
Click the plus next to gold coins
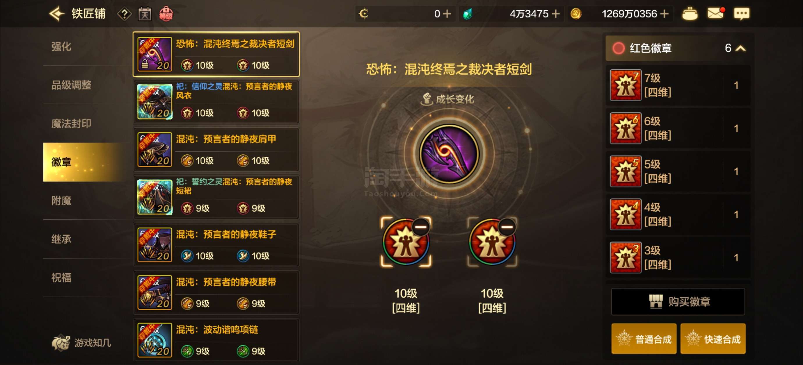pyautogui.click(x=664, y=14)
